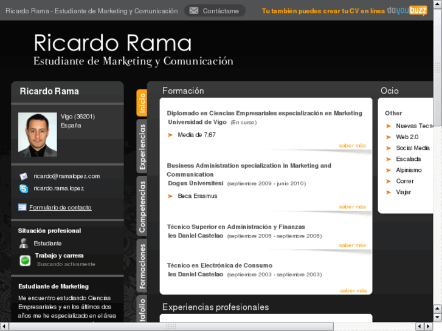Viewport: 442px width, 331px height.
Task: Click the orange arrow beside Web 2.0
Action: pyautogui.click(x=388, y=137)
